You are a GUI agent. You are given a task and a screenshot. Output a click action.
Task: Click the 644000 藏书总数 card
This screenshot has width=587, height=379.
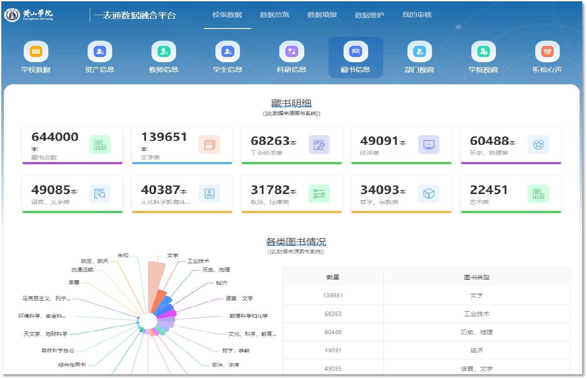tap(73, 146)
